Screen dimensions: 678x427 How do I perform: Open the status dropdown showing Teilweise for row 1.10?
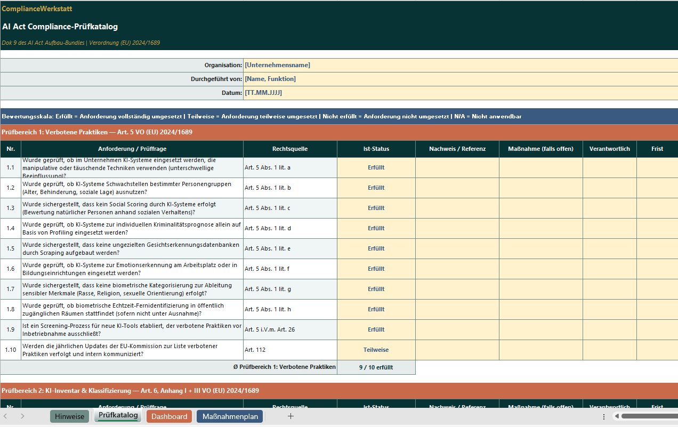[x=376, y=350]
